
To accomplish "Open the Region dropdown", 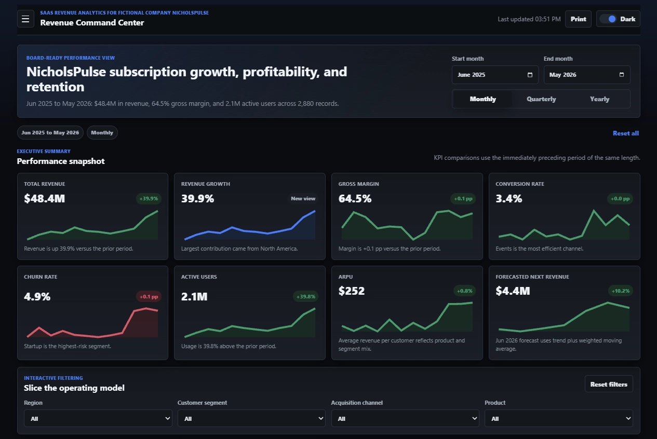I will point(98,418).
